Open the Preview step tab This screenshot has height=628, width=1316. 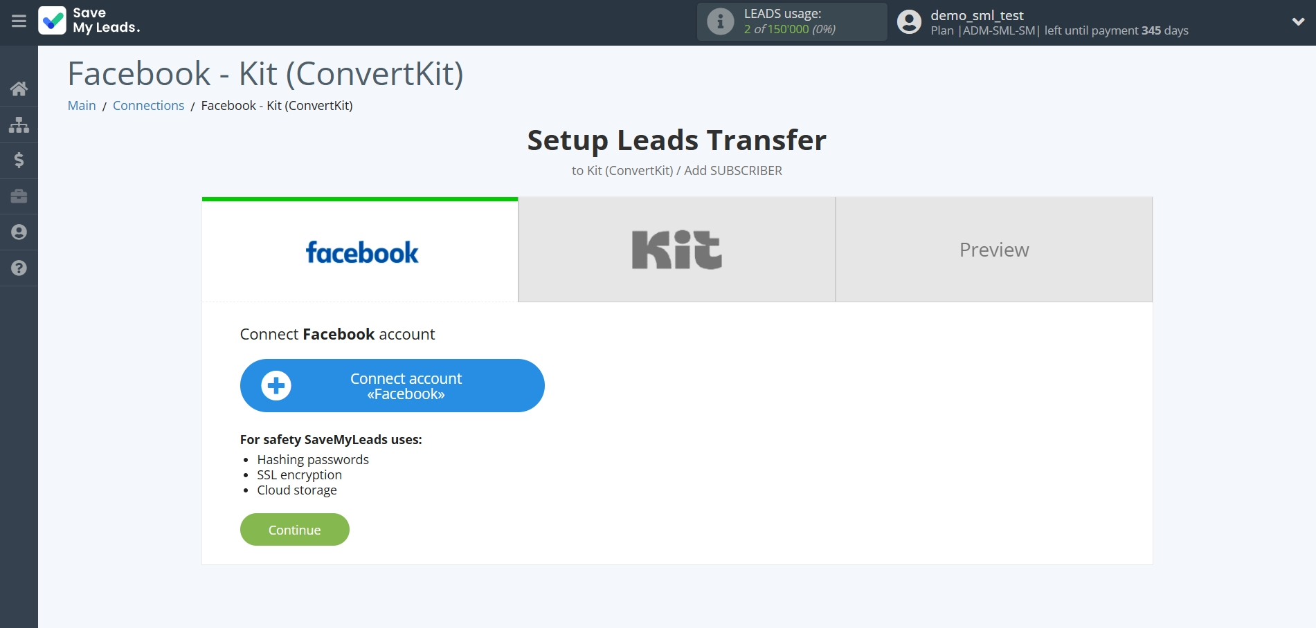click(993, 250)
